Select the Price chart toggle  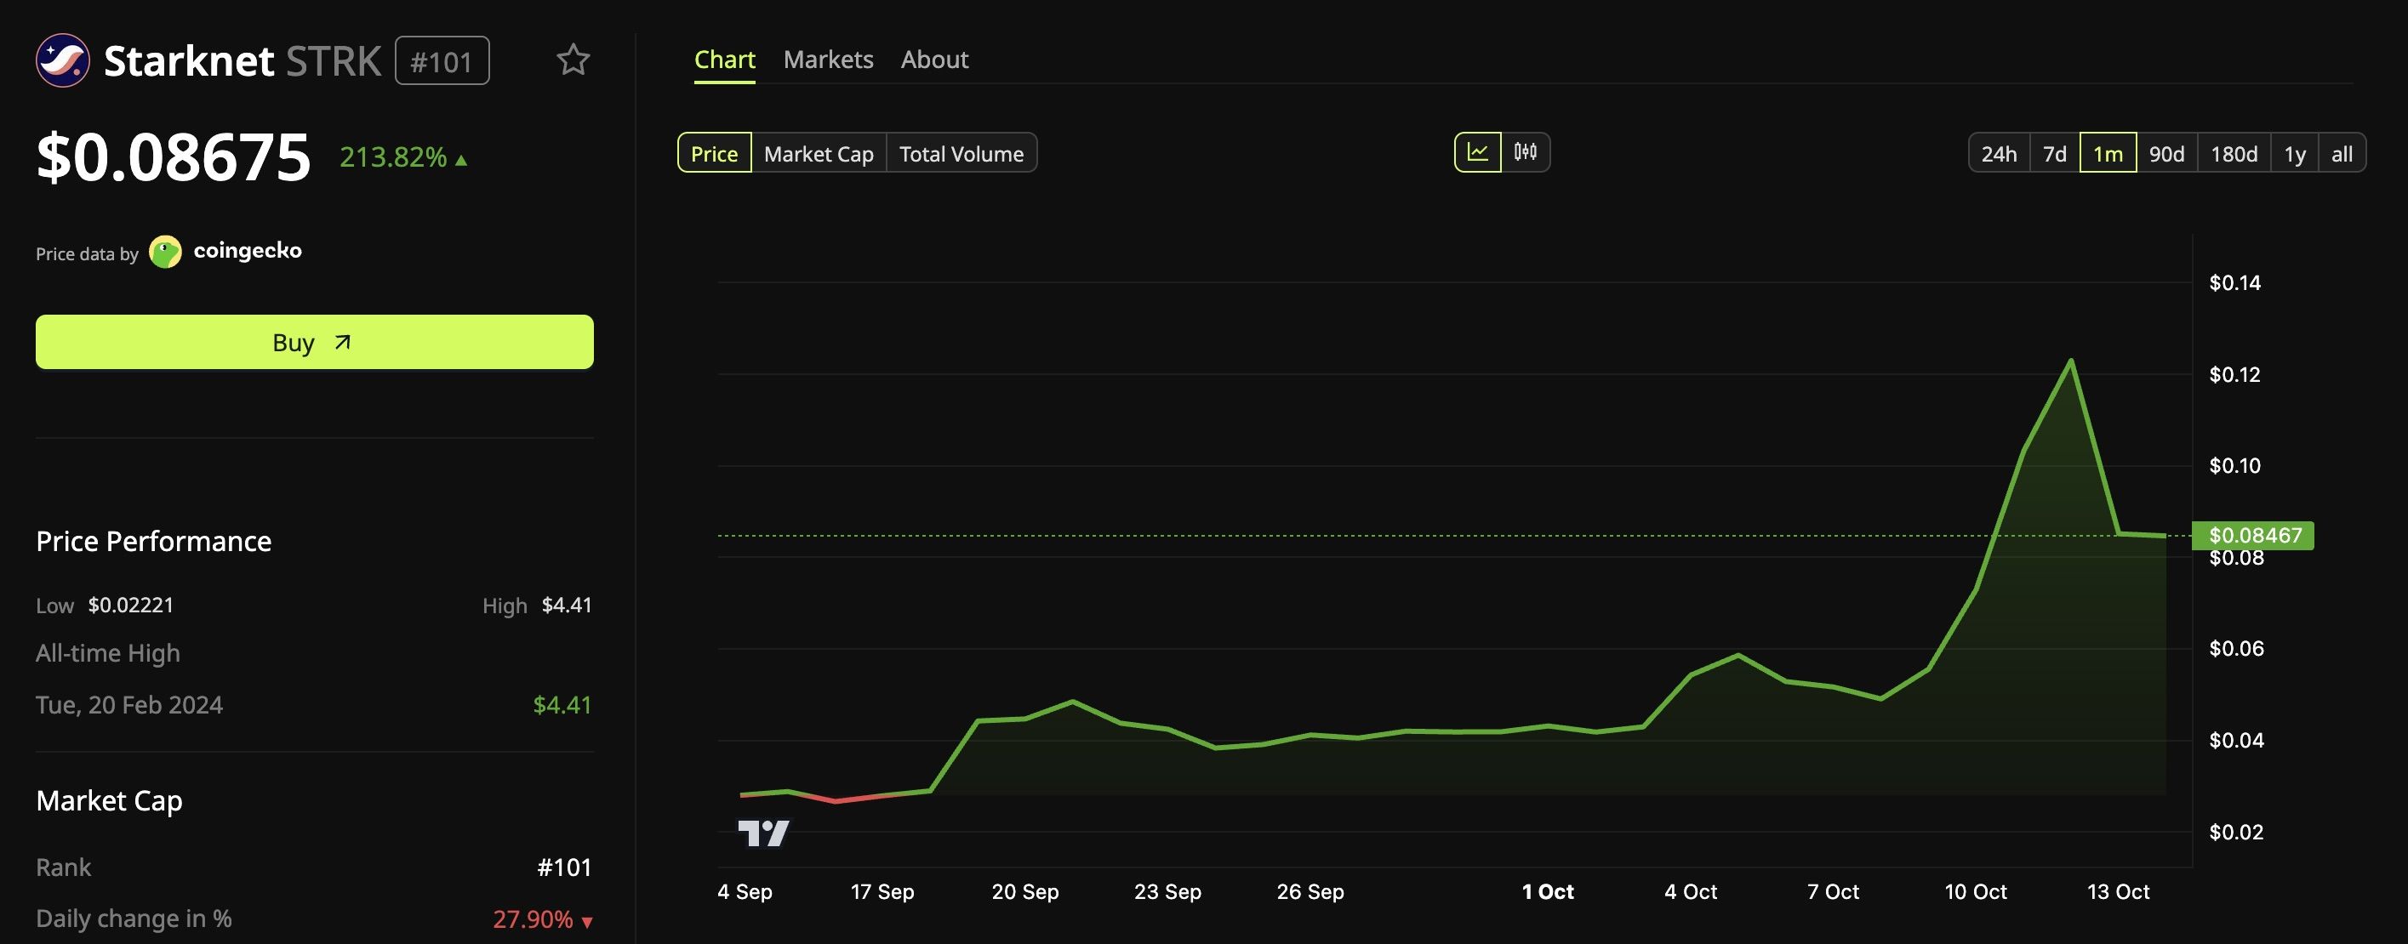tap(714, 153)
